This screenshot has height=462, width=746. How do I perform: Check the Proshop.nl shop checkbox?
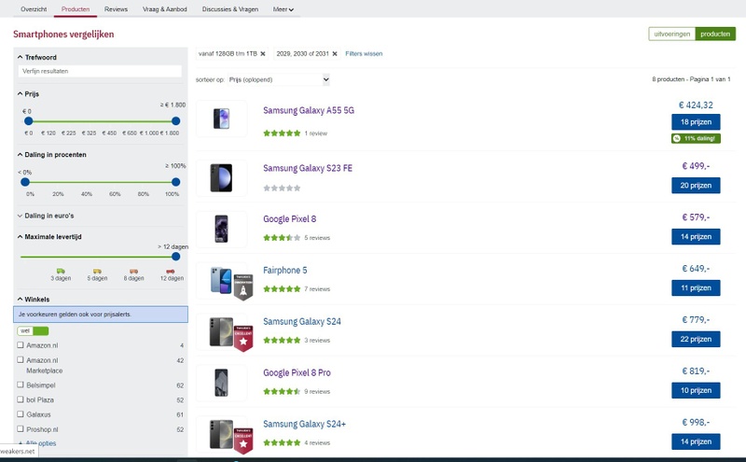click(21, 428)
